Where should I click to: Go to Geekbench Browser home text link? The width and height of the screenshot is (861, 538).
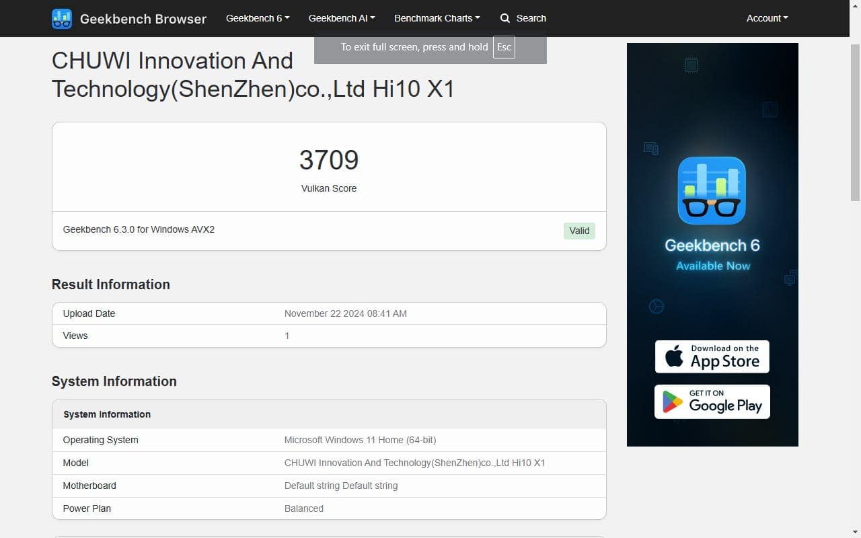click(x=143, y=19)
